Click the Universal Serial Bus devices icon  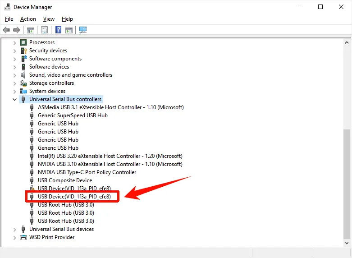(x=23, y=229)
